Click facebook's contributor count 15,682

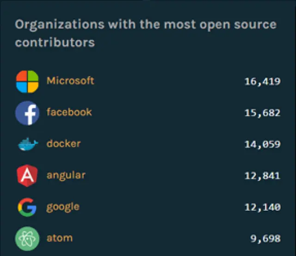tap(262, 113)
